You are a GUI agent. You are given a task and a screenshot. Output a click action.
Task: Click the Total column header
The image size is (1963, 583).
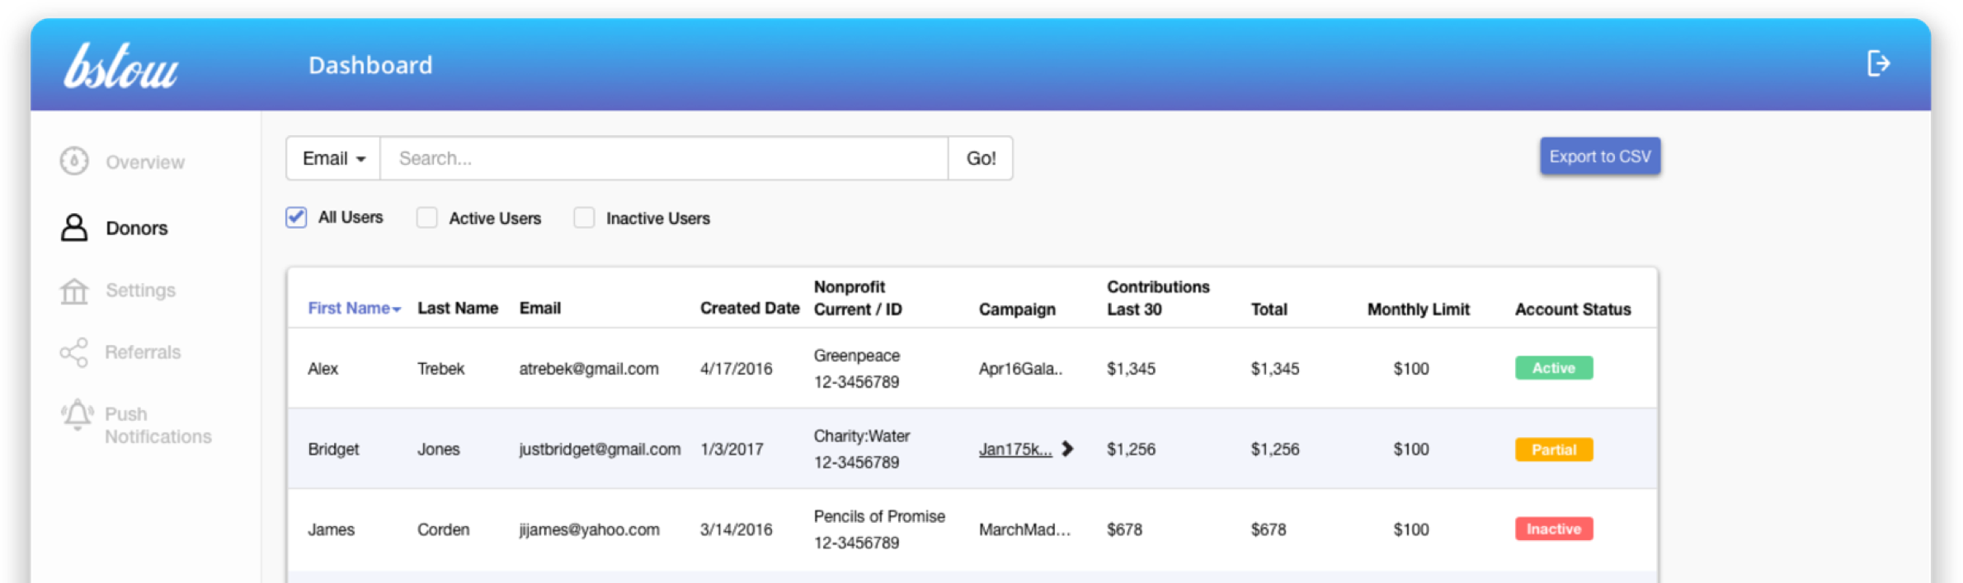pyautogui.click(x=1269, y=310)
